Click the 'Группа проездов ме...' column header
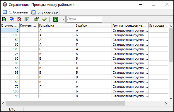 click(130, 26)
